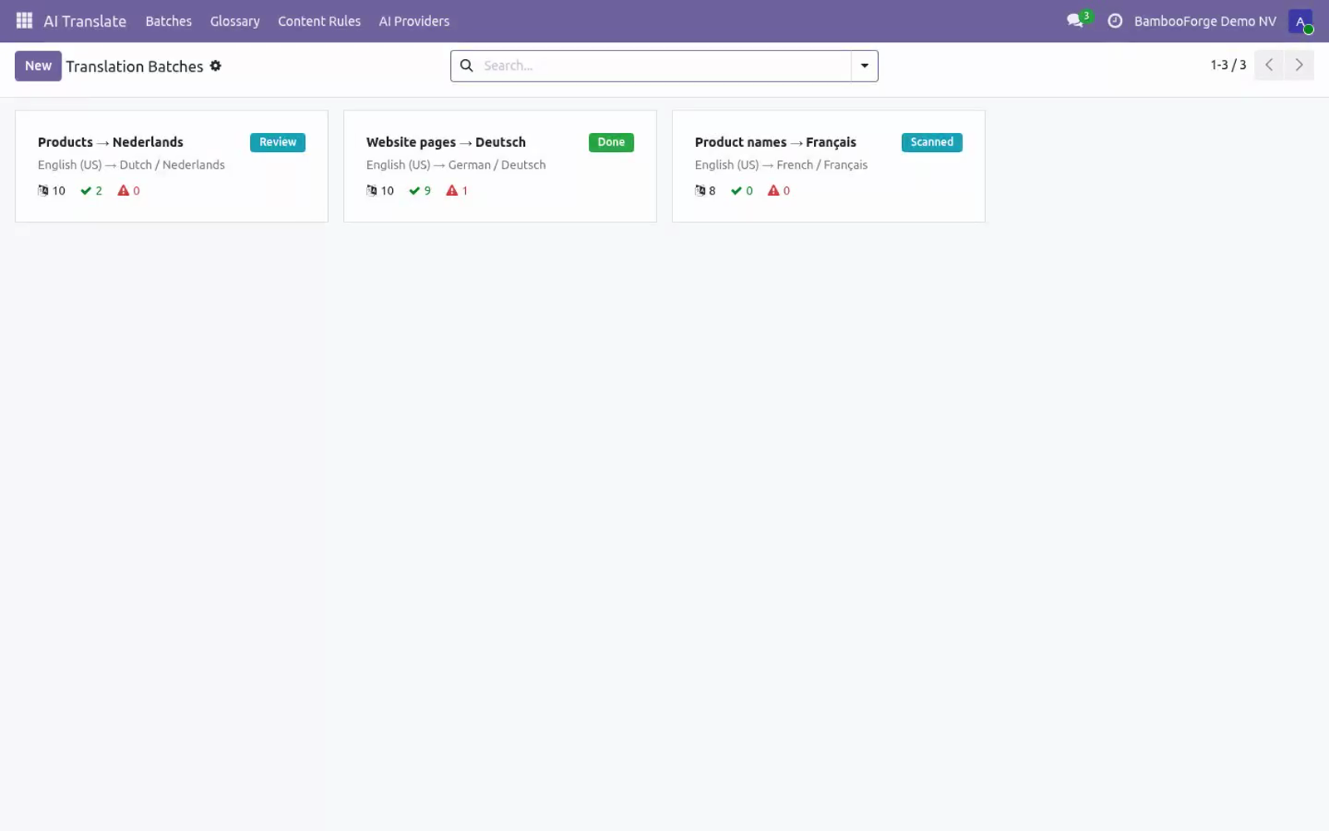The image size is (1329, 831).
Task: Open the Glossary menu
Action: coord(235,21)
